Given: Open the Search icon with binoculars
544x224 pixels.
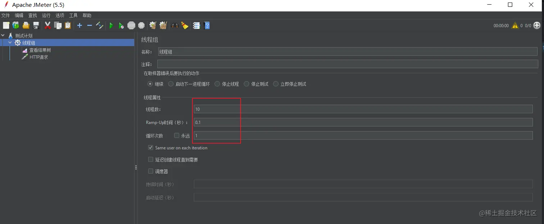Looking at the screenshot, I should 175,25.
